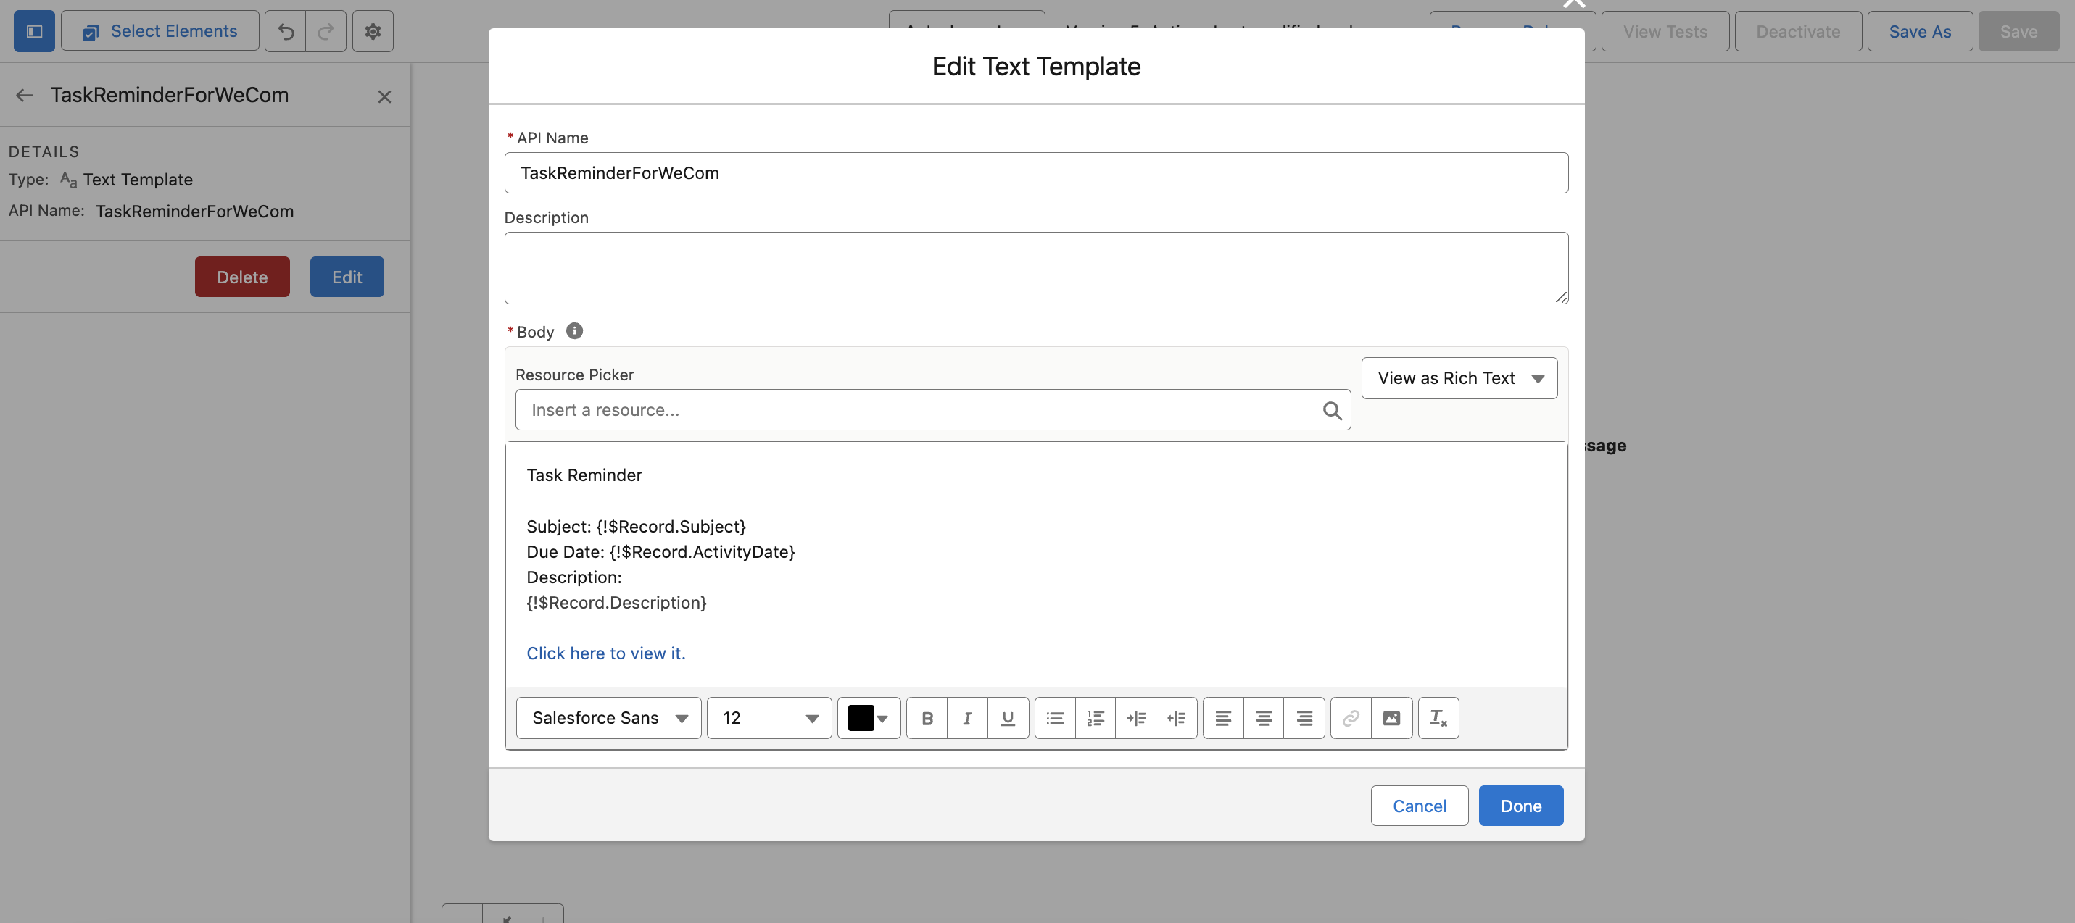Go back with the left arrow
This screenshot has width=2075, height=923.
tap(24, 96)
